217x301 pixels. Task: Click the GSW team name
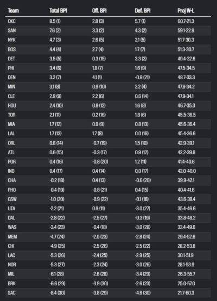12,199
